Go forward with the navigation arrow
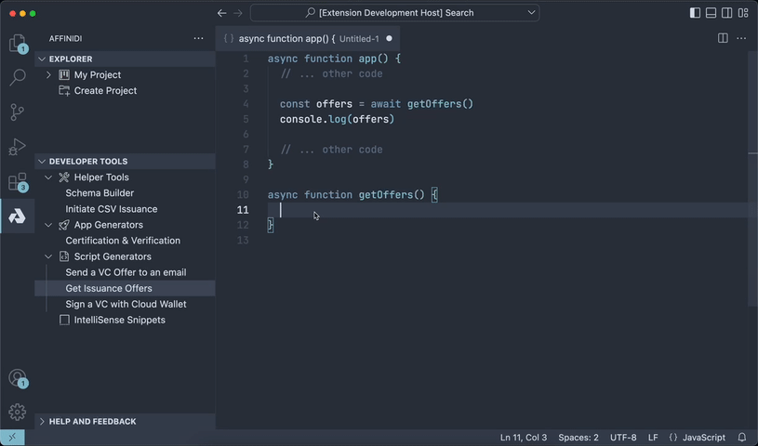Image resolution: width=758 pixels, height=446 pixels. (x=238, y=13)
